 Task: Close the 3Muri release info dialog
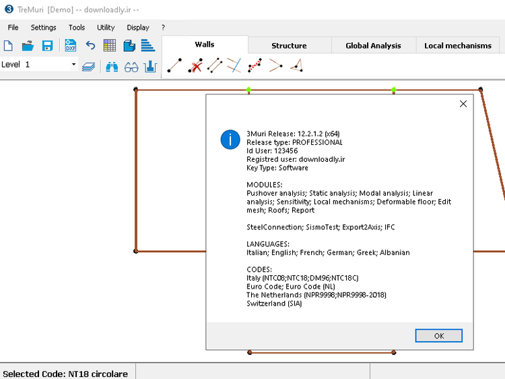pos(463,104)
